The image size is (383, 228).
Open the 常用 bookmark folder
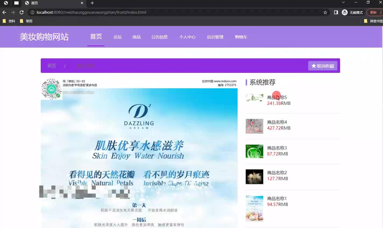(x=26, y=21)
